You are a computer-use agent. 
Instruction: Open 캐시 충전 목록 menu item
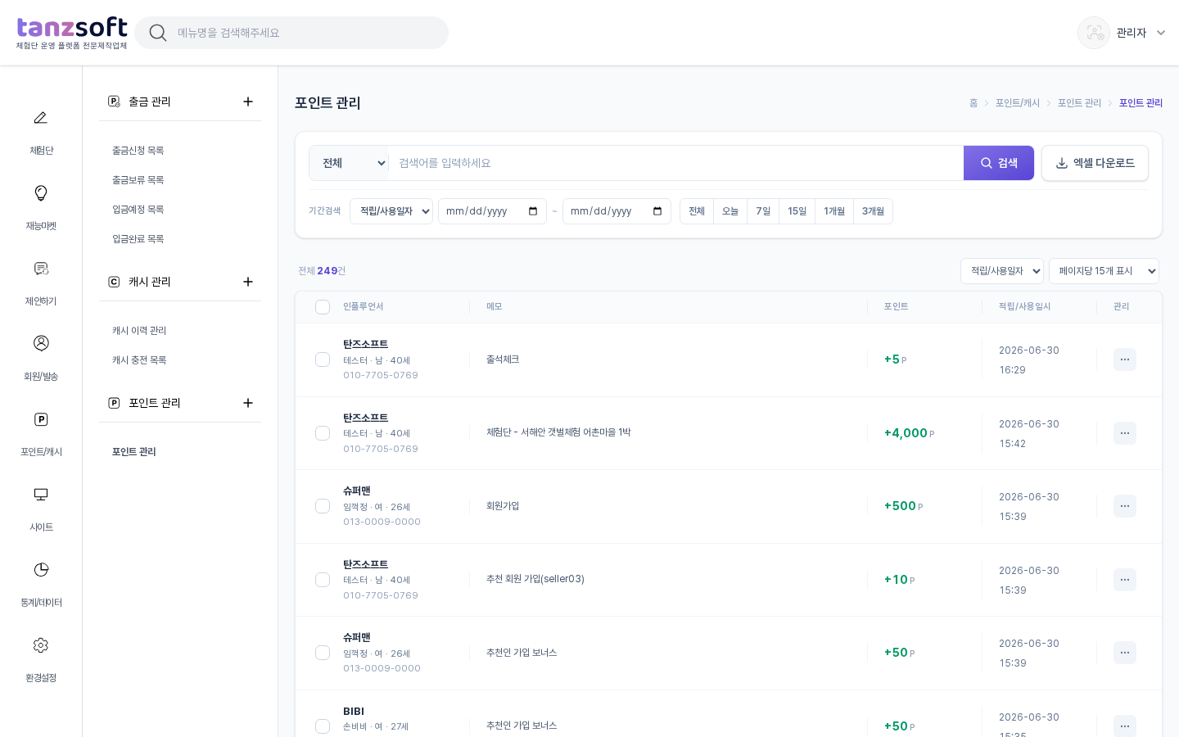(139, 360)
